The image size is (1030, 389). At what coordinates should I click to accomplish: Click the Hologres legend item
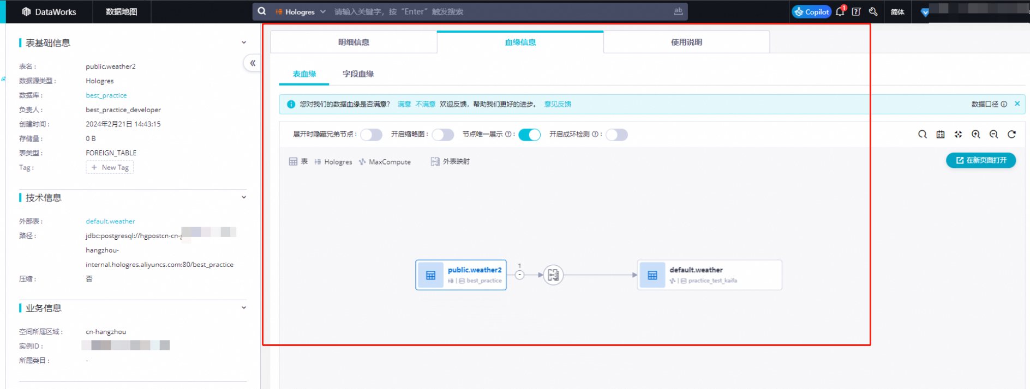coord(333,162)
